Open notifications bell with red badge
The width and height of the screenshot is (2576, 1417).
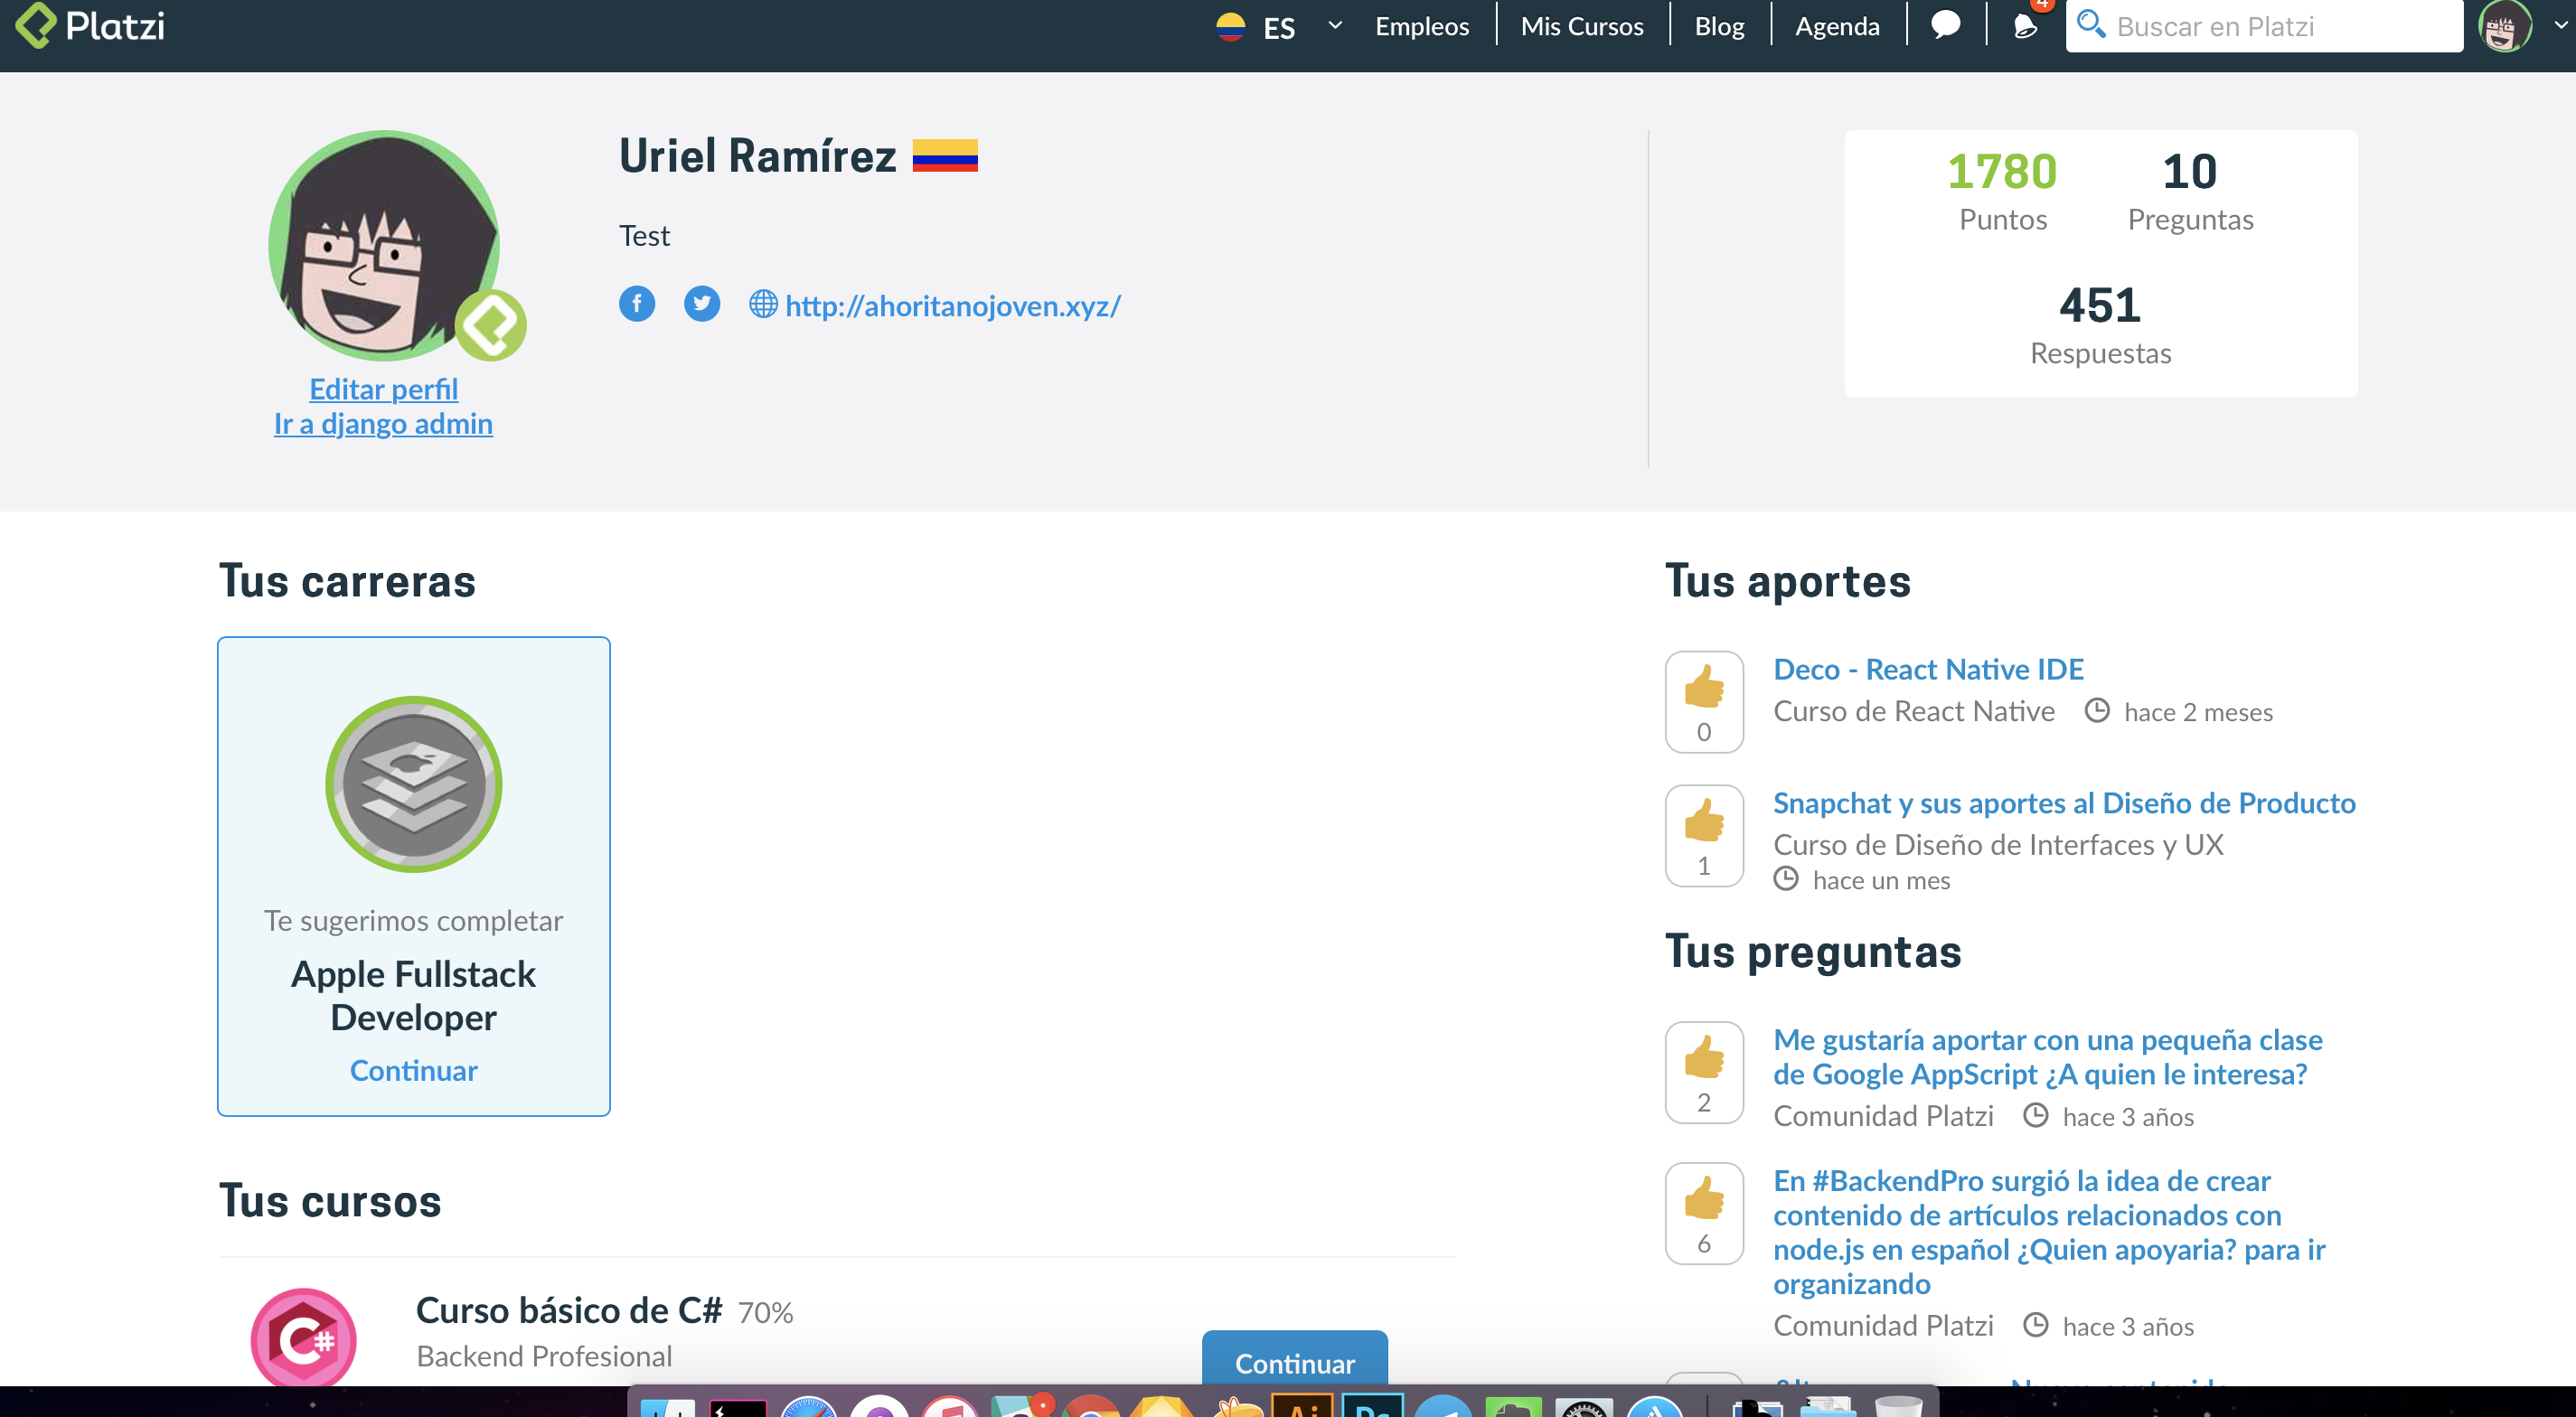(x=2025, y=25)
